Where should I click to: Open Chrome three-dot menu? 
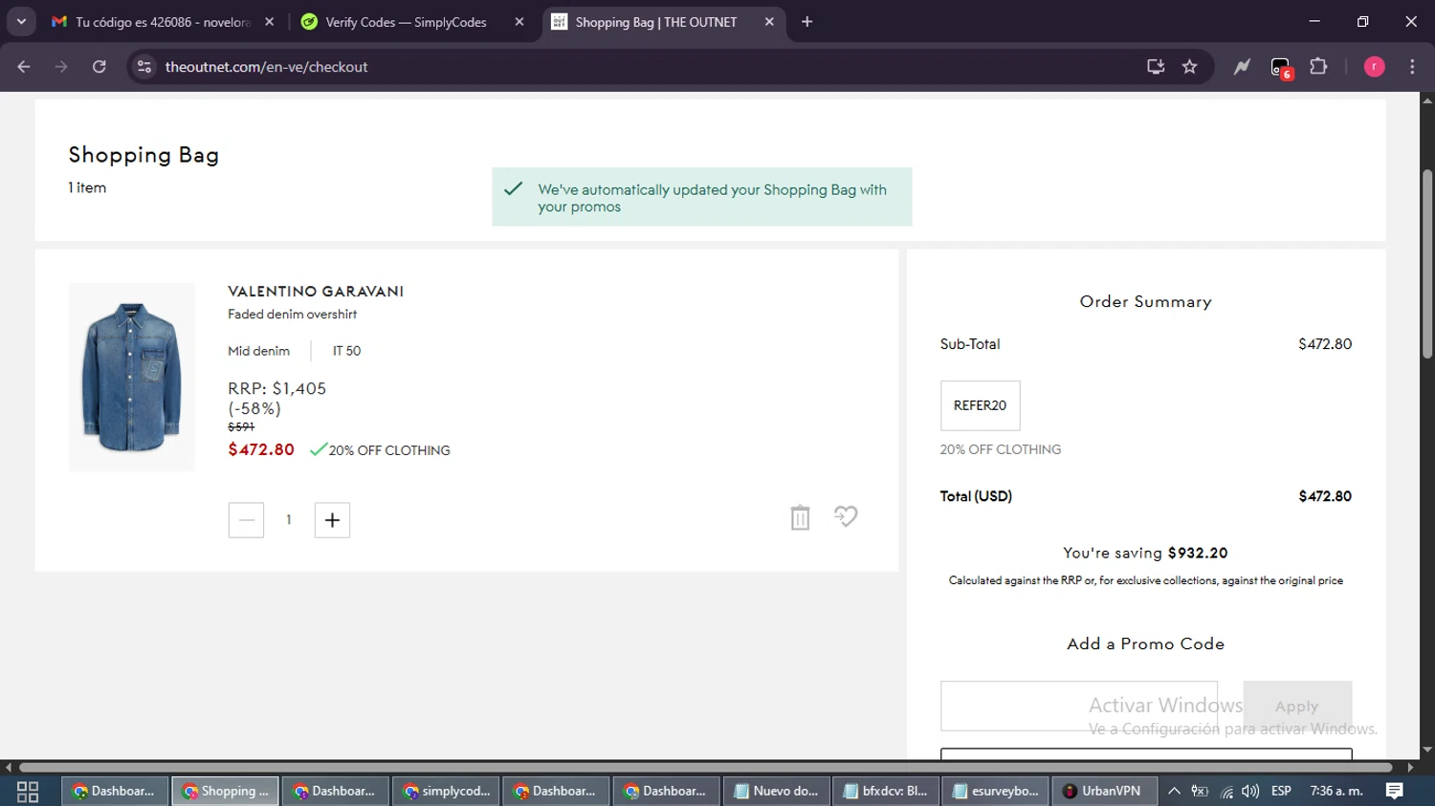click(1412, 67)
